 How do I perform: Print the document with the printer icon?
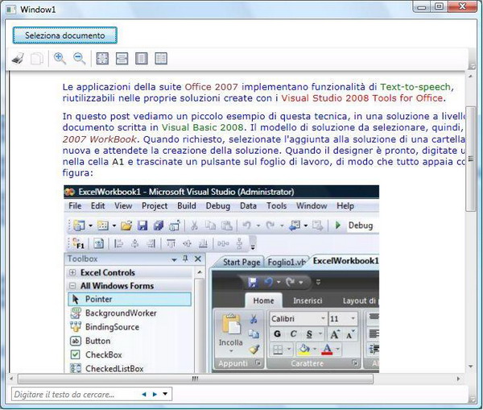[18, 59]
